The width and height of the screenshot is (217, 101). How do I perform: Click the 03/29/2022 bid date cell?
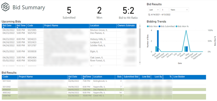[73, 96]
